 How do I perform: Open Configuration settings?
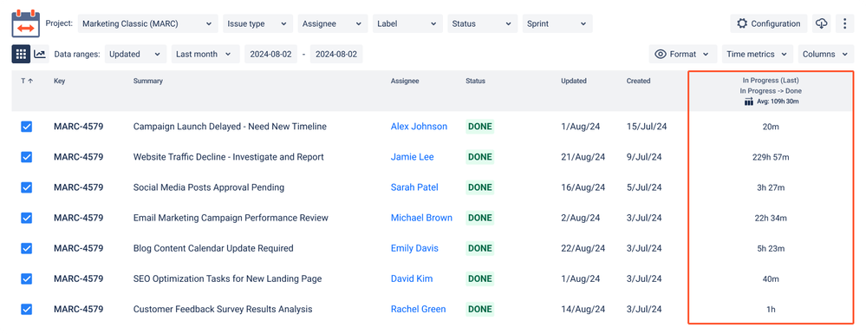tap(769, 23)
